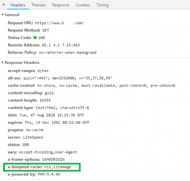This screenshot has width=190, height=181.
Task: Open the Response tab
Action: [61, 5]
